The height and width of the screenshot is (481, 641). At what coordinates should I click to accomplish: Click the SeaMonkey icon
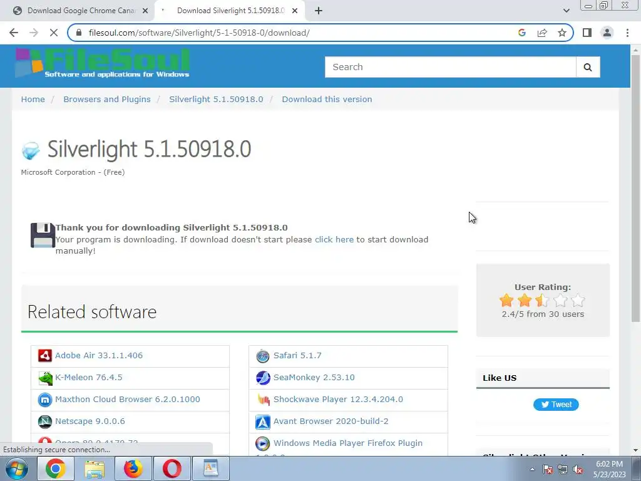[263, 378]
